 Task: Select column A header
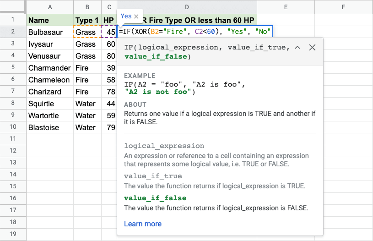pos(50,7)
